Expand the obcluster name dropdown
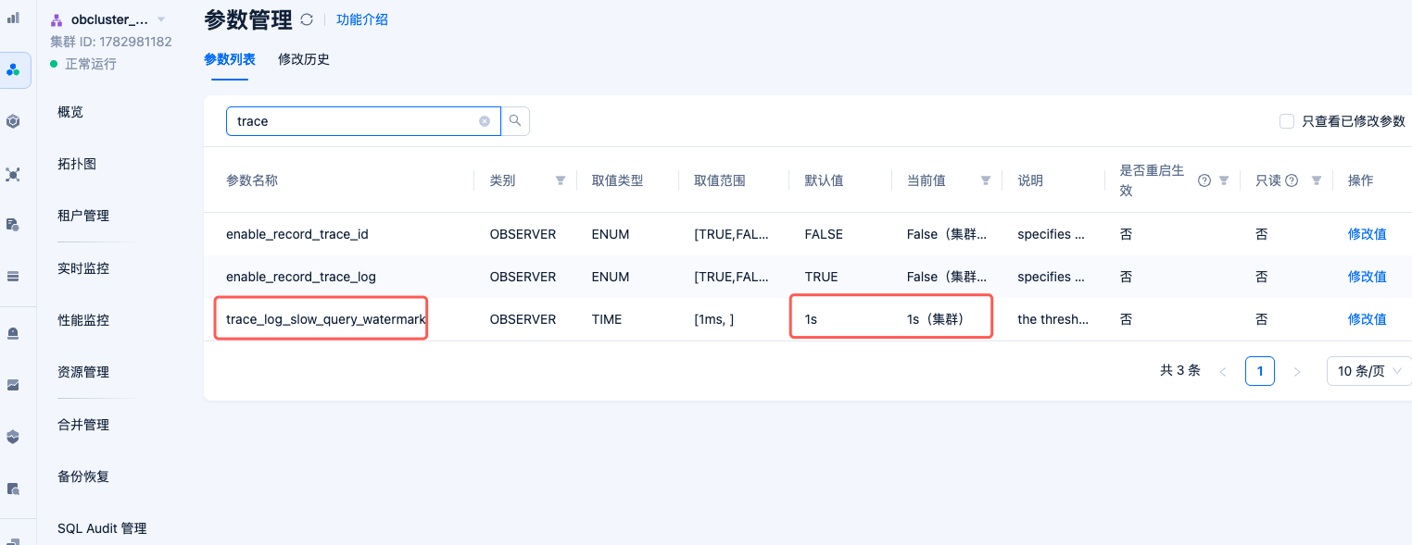1412x545 pixels. pyautogui.click(x=161, y=19)
